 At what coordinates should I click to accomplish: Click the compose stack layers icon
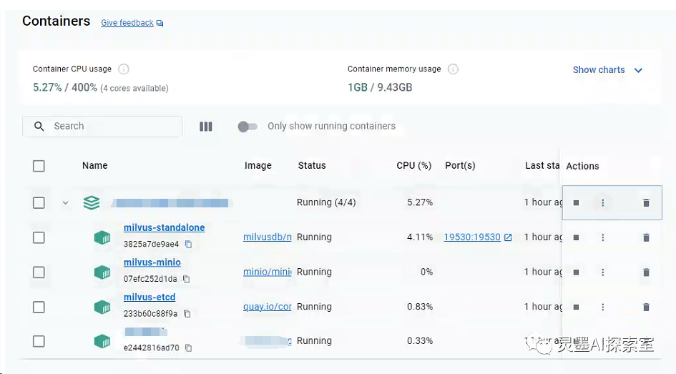[92, 202]
